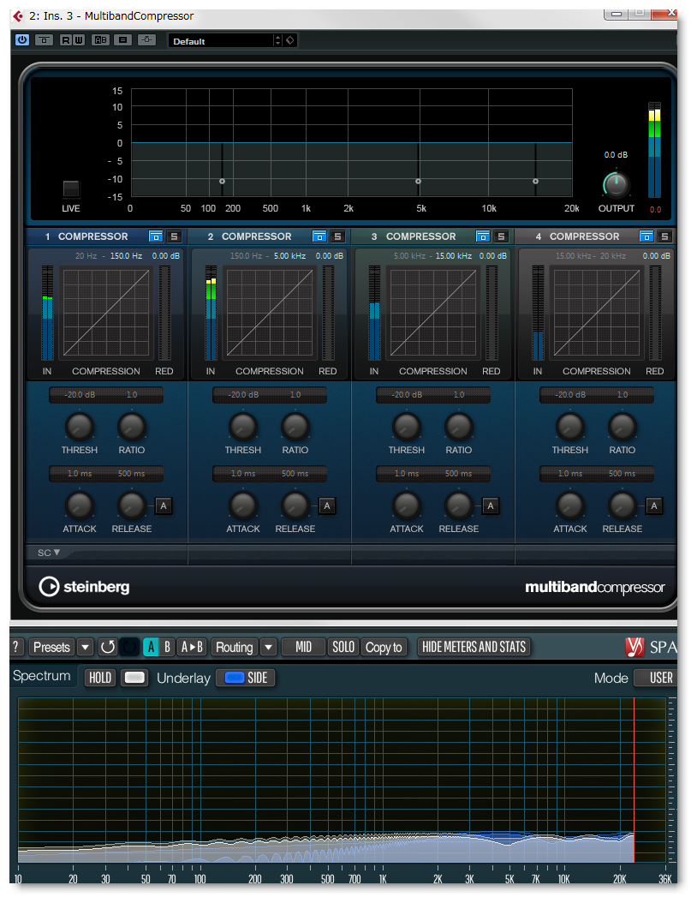Toggle the plugin power/bypass button

tap(22, 39)
